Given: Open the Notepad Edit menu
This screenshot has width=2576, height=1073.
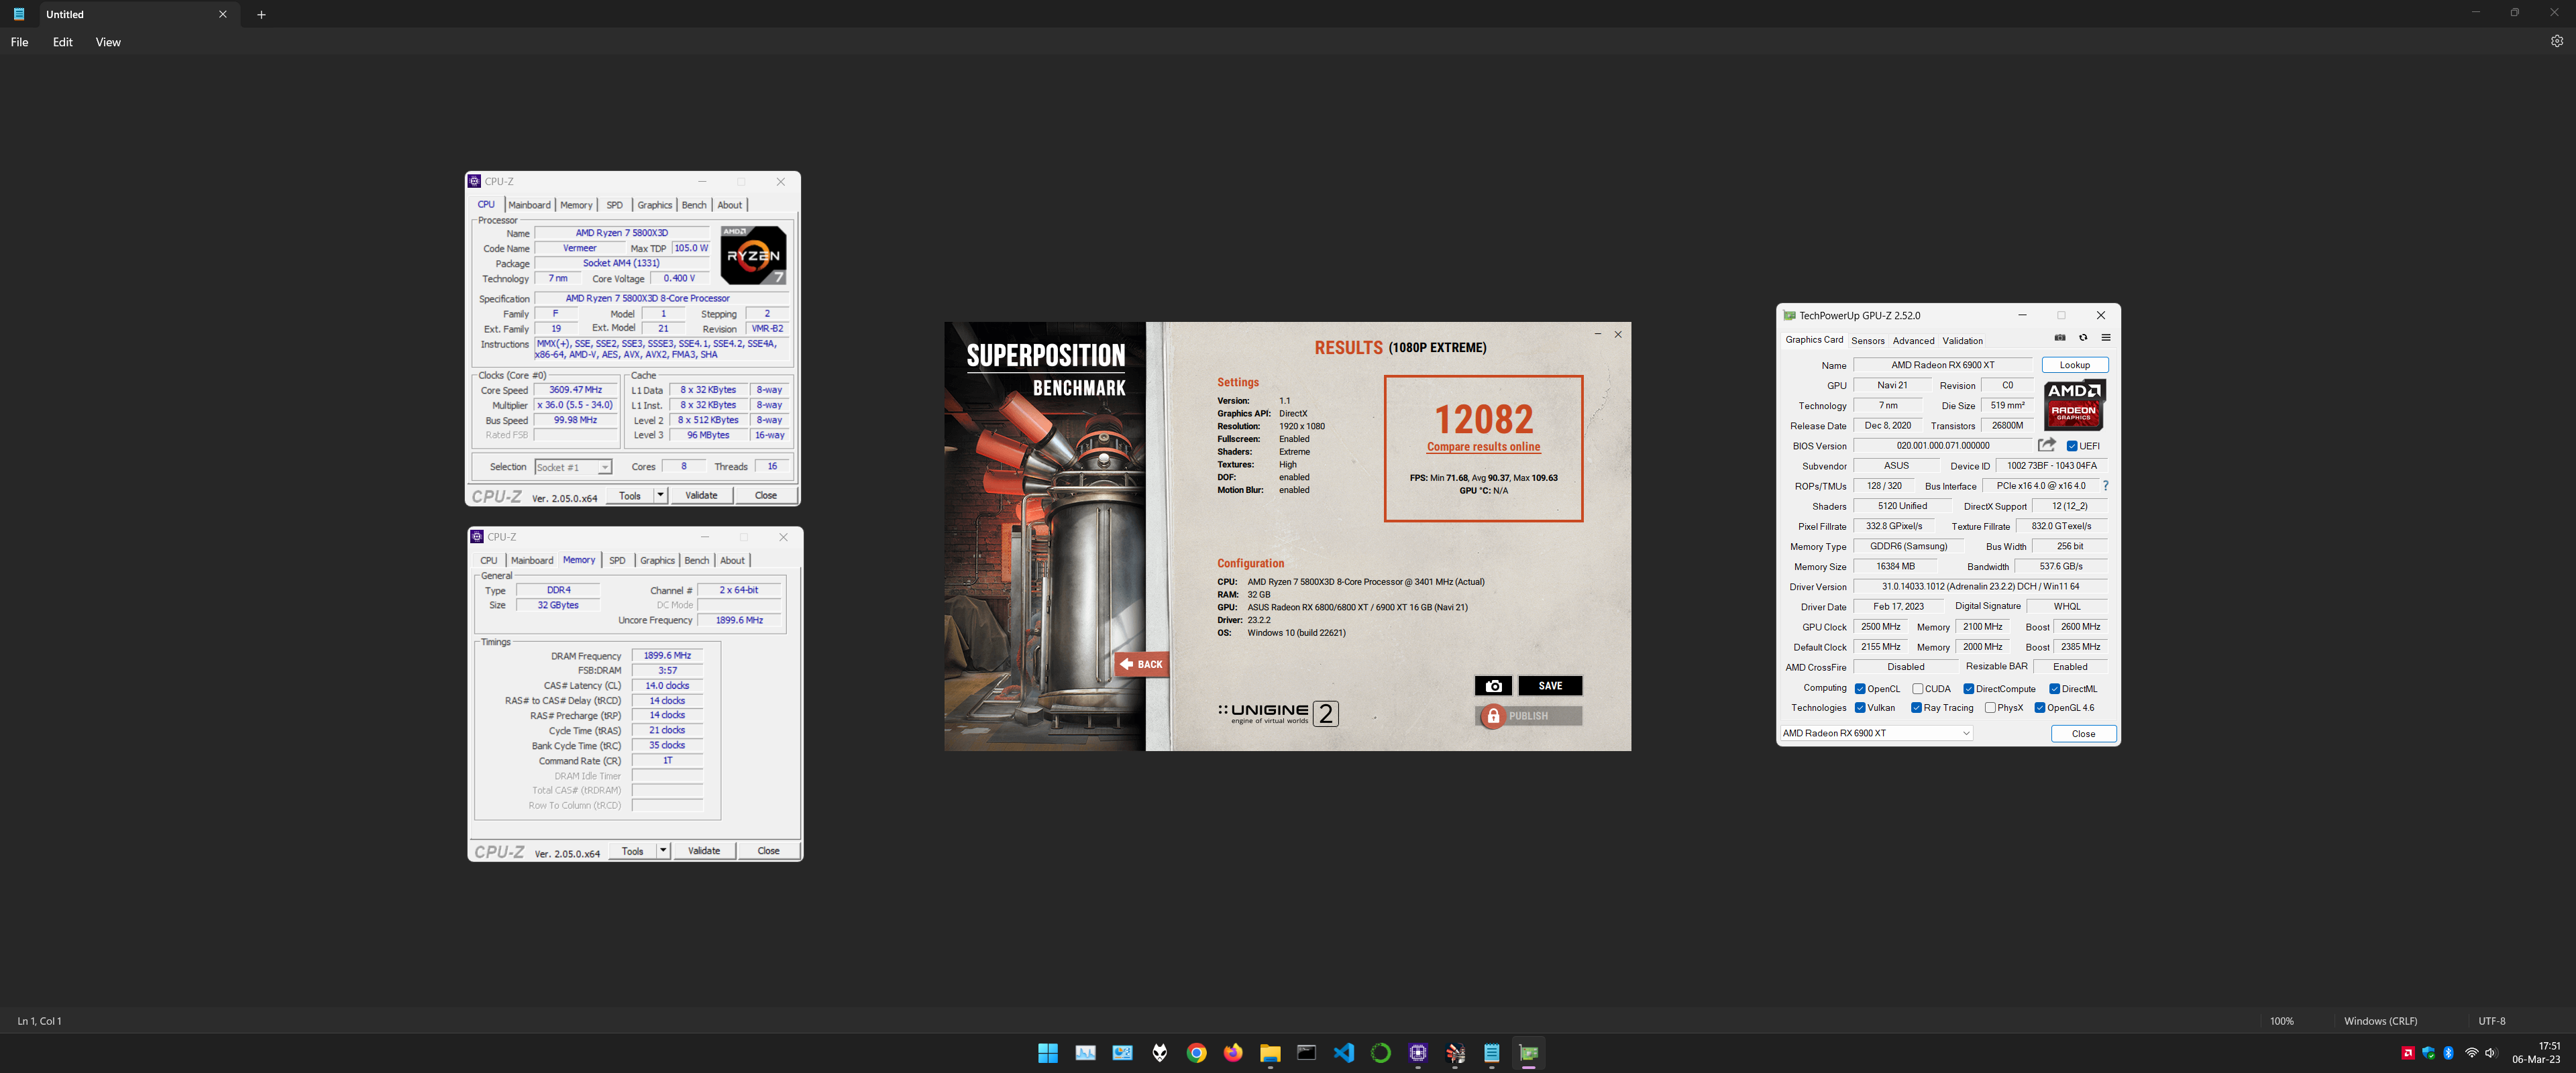Looking at the screenshot, I should pyautogui.click(x=63, y=42).
